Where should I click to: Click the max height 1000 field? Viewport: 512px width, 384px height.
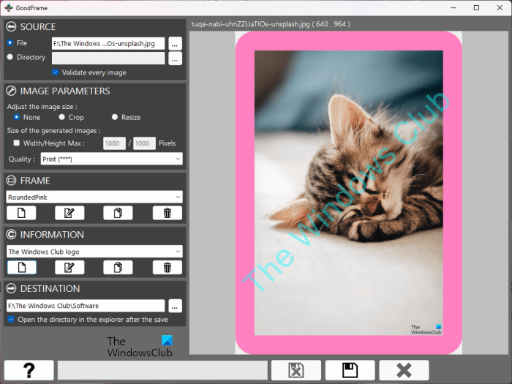coord(144,143)
